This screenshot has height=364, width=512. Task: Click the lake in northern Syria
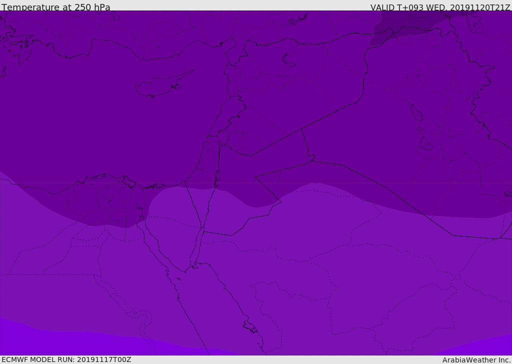[x=289, y=60]
